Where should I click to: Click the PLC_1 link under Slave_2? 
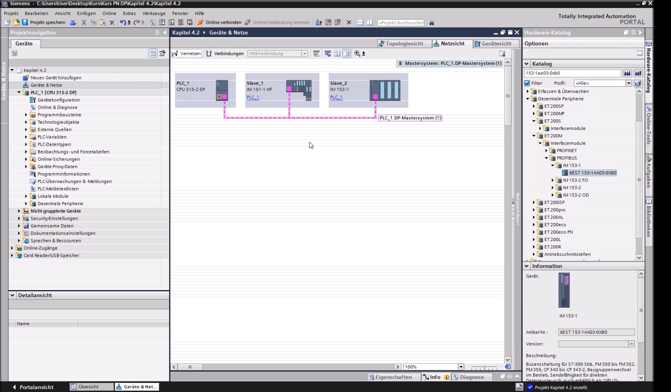[x=336, y=97]
